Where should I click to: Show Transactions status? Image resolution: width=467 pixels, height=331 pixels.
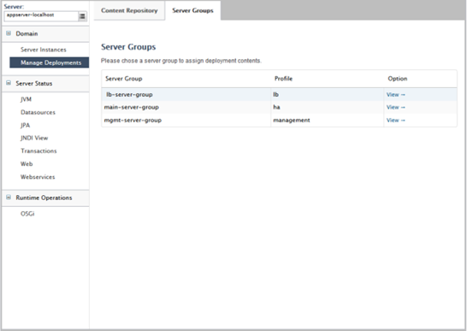click(x=38, y=151)
